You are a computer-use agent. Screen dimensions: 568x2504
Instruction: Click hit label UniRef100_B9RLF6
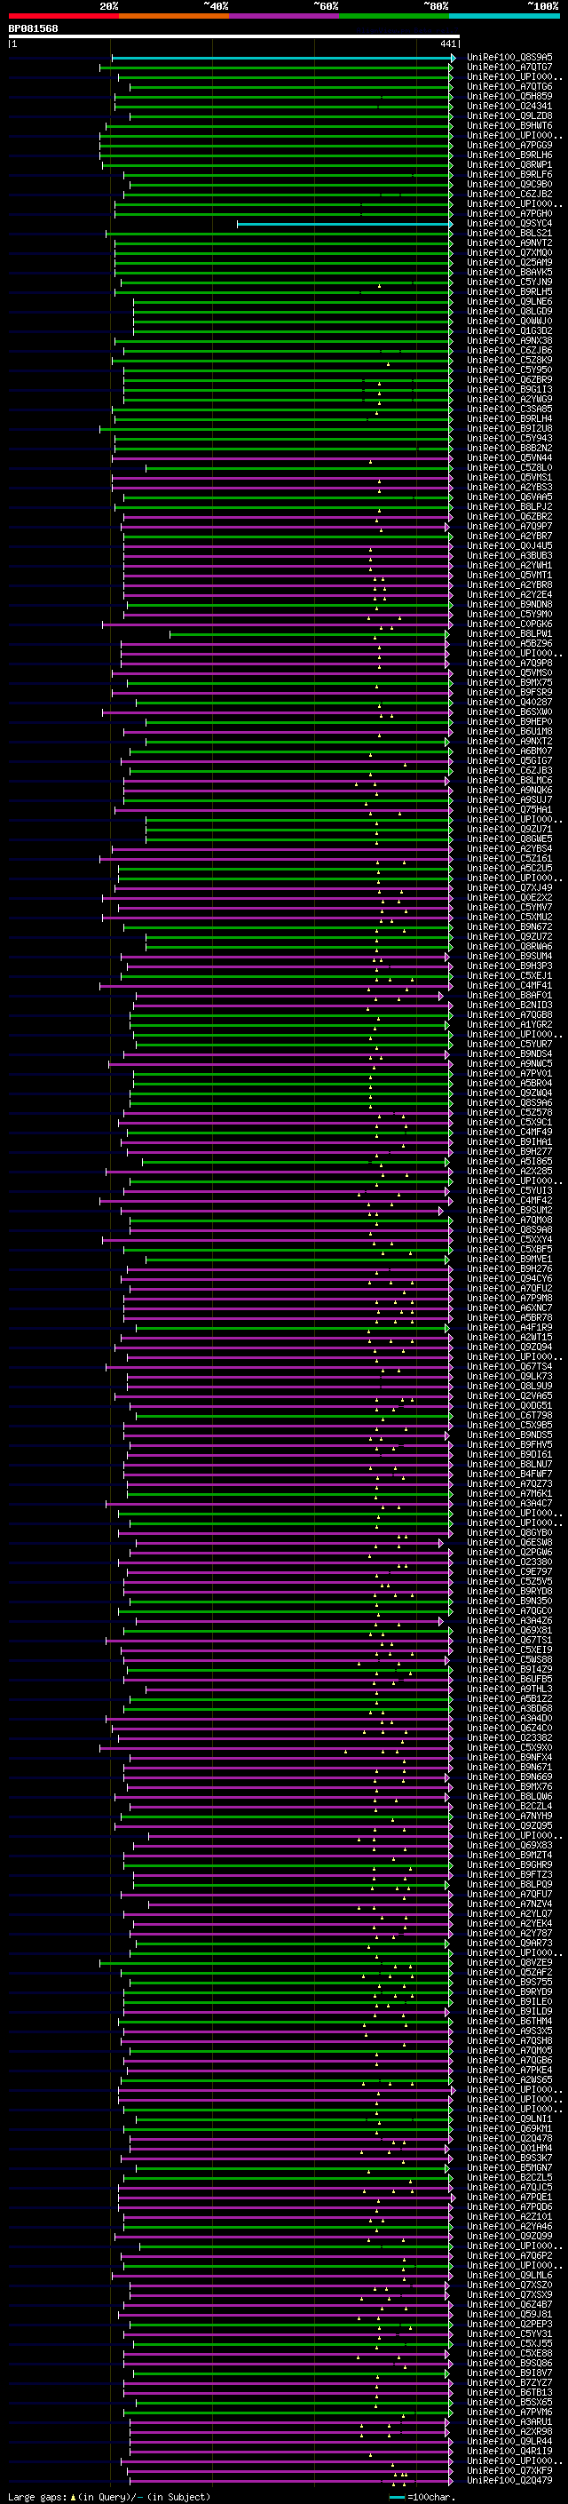(509, 174)
